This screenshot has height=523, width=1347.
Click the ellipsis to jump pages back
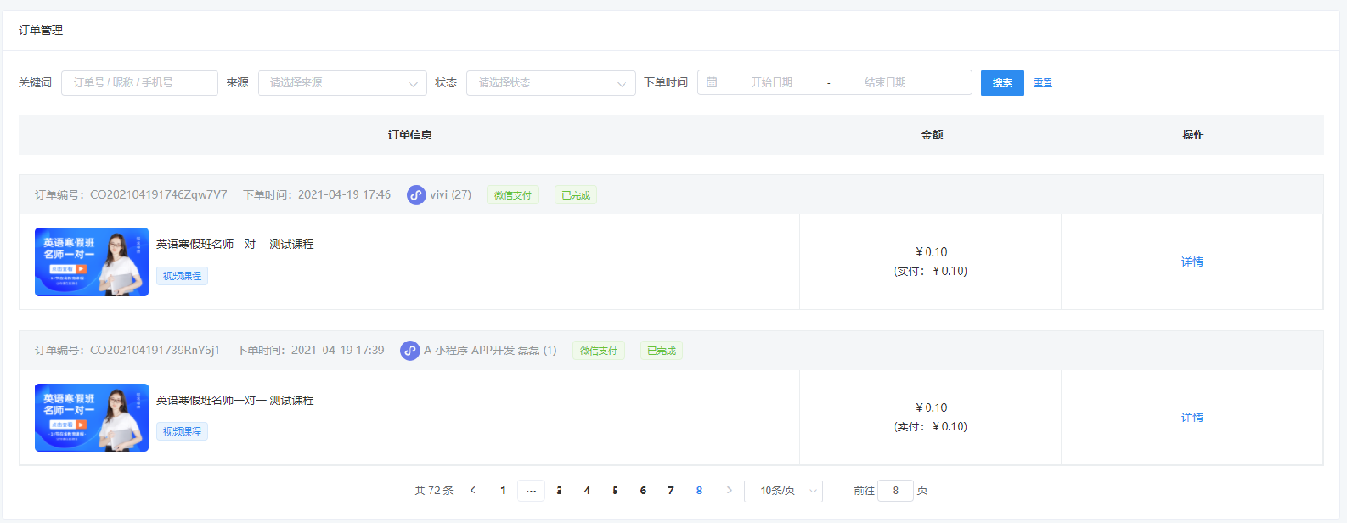tap(531, 491)
